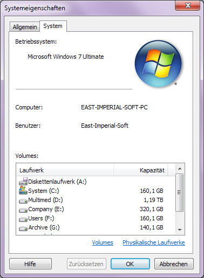Click the volume list scroll-up arrow
Image resolution: width=204 pixels, height=278 pixels.
point(180,169)
